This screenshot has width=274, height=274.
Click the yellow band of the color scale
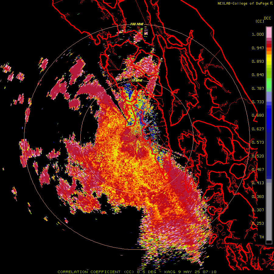269,60
